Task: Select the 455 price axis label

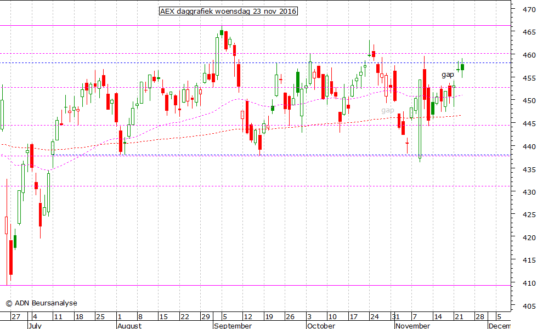Action: point(529,78)
